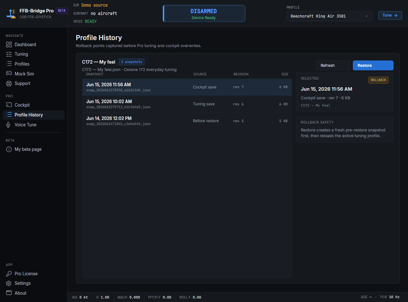
Task: Click the Mock Sim gamepad icon
Action: tap(9, 74)
